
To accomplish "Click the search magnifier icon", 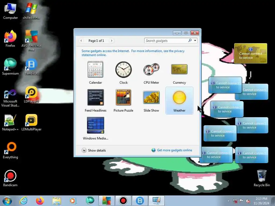I will (x=190, y=41).
